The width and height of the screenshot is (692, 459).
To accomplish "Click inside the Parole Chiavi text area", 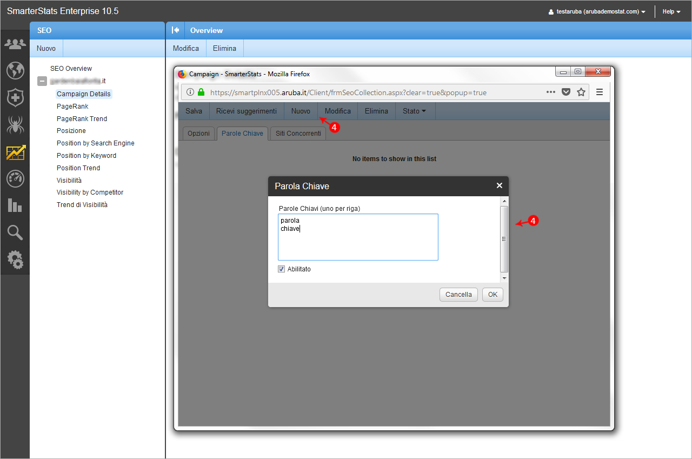I will click(x=358, y=237).
